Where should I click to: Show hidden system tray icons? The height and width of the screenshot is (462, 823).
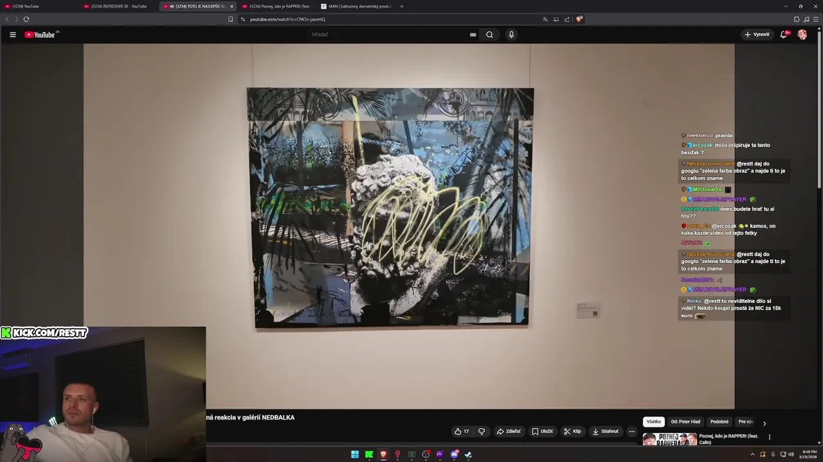(752, 454)
